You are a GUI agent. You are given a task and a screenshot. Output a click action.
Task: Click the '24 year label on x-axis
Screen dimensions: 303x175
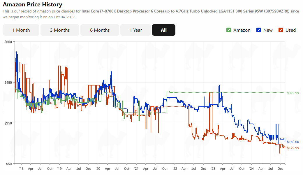pyautogui.click(x=251, y=169)
